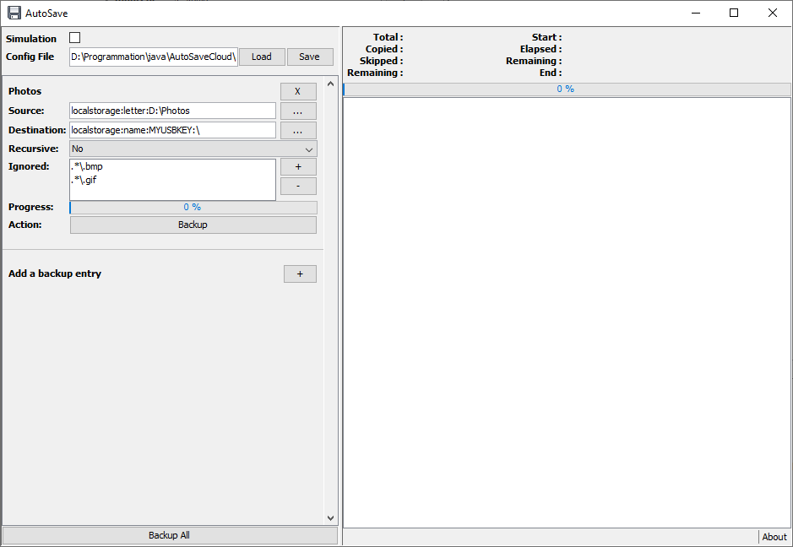Viewport: 793px width, 547px height.
Task: Click the Config File path field
Action: tap(154, 57)
